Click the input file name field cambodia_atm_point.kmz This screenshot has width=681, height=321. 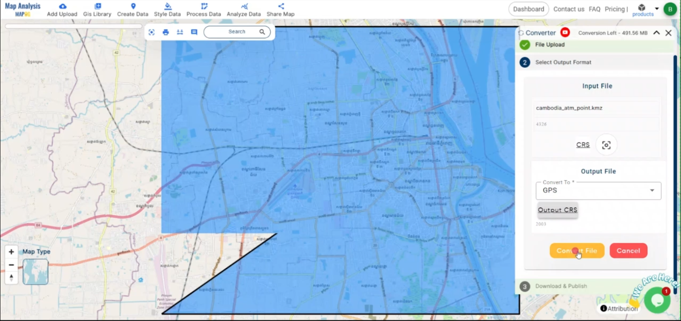coord(596,108)
